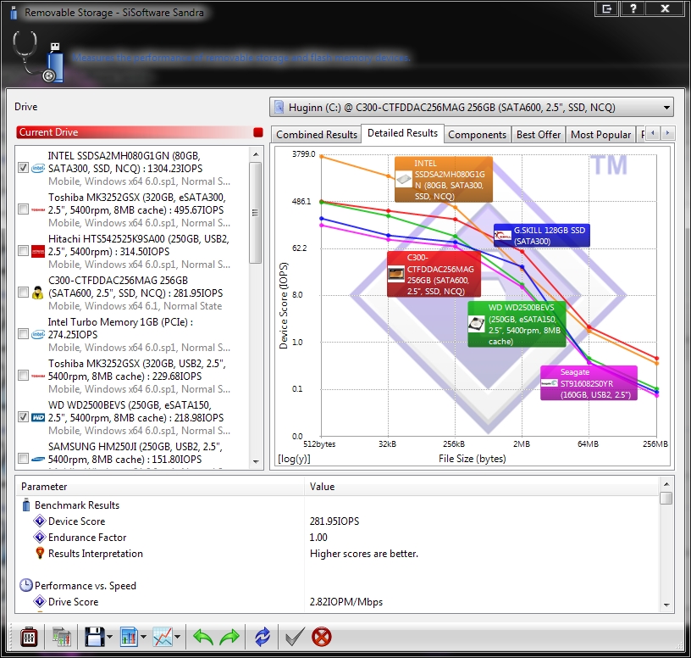This screenshot has width=691, height=658.
Task: Click the Endurance Factor diamond icon
Action: (x=40, y=537)
